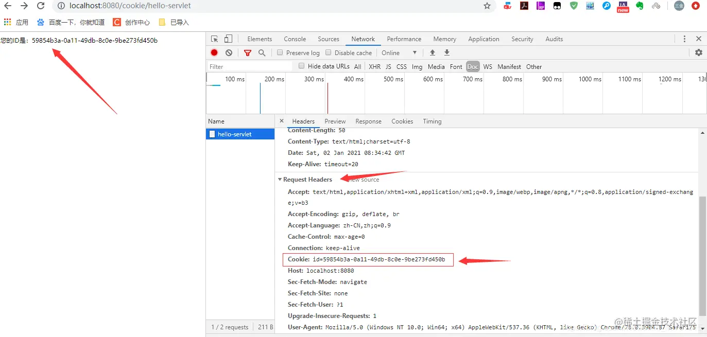This screenshot has height=337, width=707.
Task: Switch to the Elements tab
Action: tap(260, 39)
